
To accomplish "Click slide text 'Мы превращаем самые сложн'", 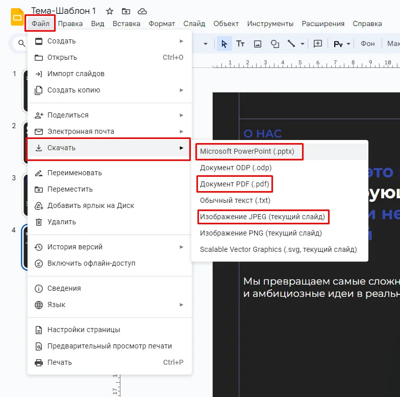I will [x=321, y=281].
